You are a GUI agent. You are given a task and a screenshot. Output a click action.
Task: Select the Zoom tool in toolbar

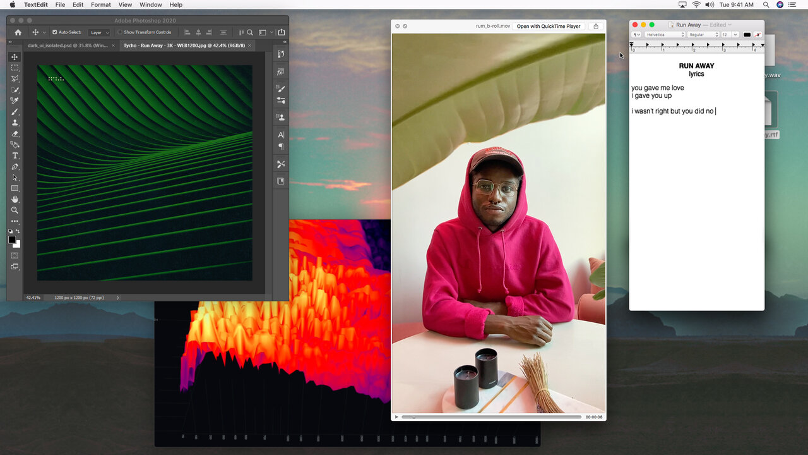[15, 210]
